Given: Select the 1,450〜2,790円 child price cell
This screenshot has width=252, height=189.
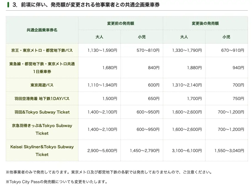Looking at the screenshot, I should [x=144, y=151].
